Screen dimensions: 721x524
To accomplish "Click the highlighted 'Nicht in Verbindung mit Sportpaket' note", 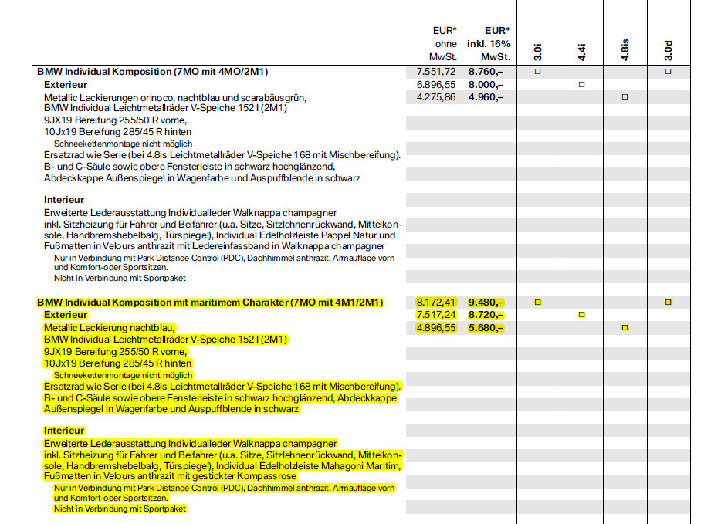I will click(x=120, y=509).
